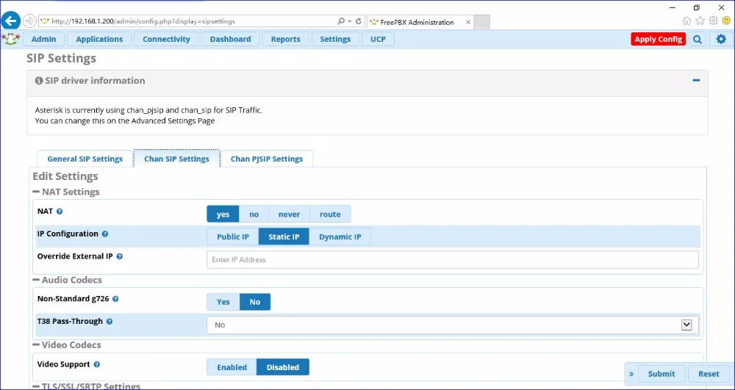Click the Reset button
Image resolution: width=735 pixels, height=390 pixels.
point(709,374)
